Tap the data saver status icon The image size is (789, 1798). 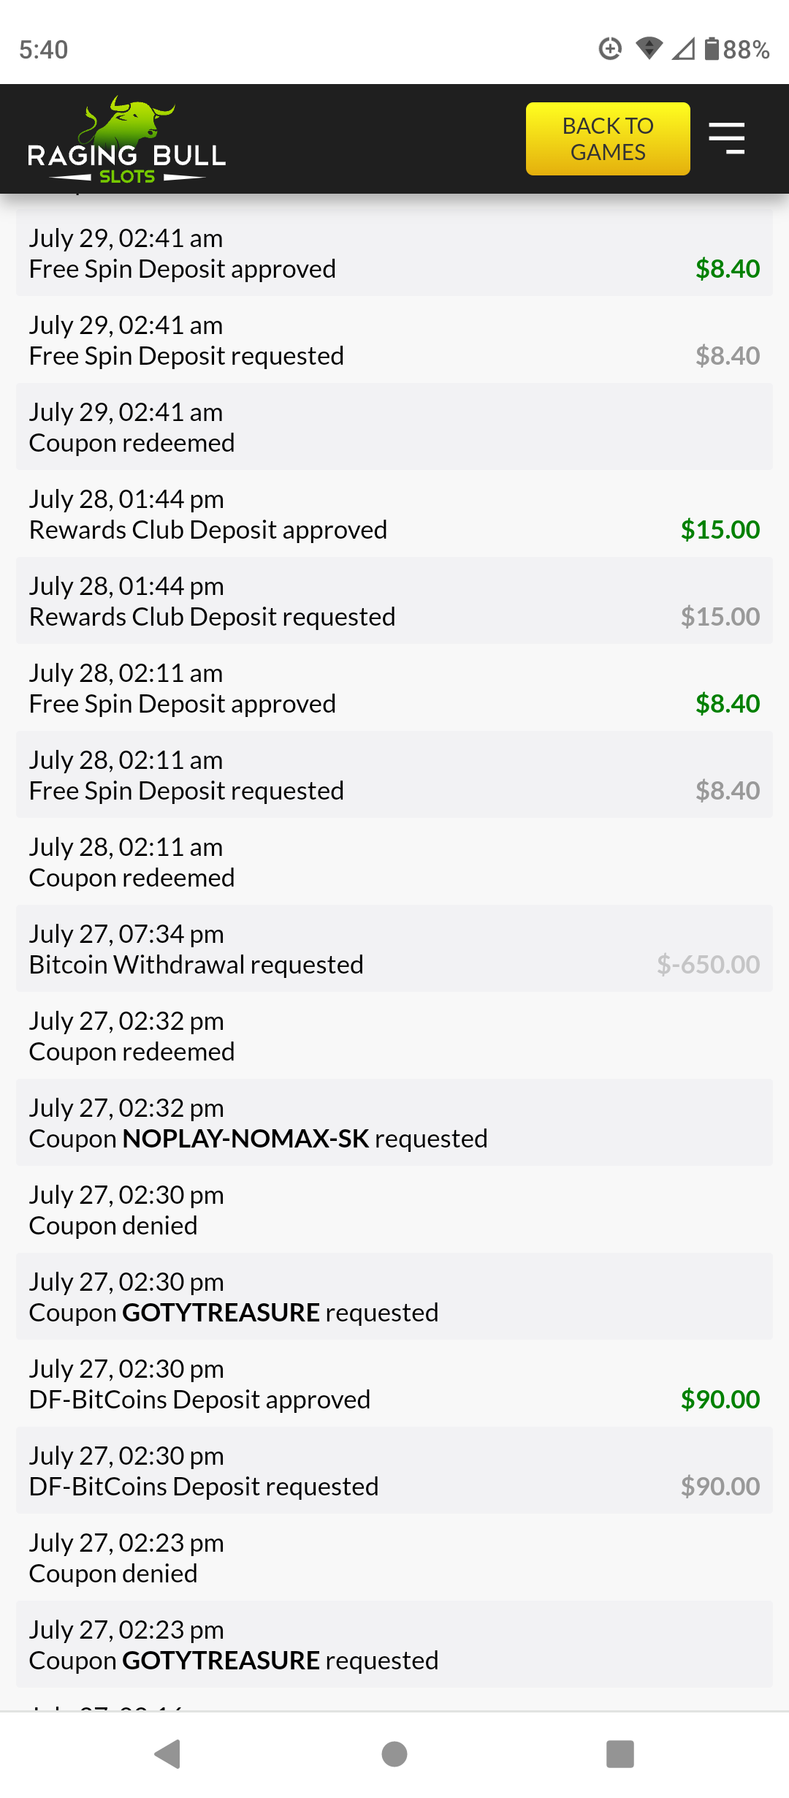610,49
